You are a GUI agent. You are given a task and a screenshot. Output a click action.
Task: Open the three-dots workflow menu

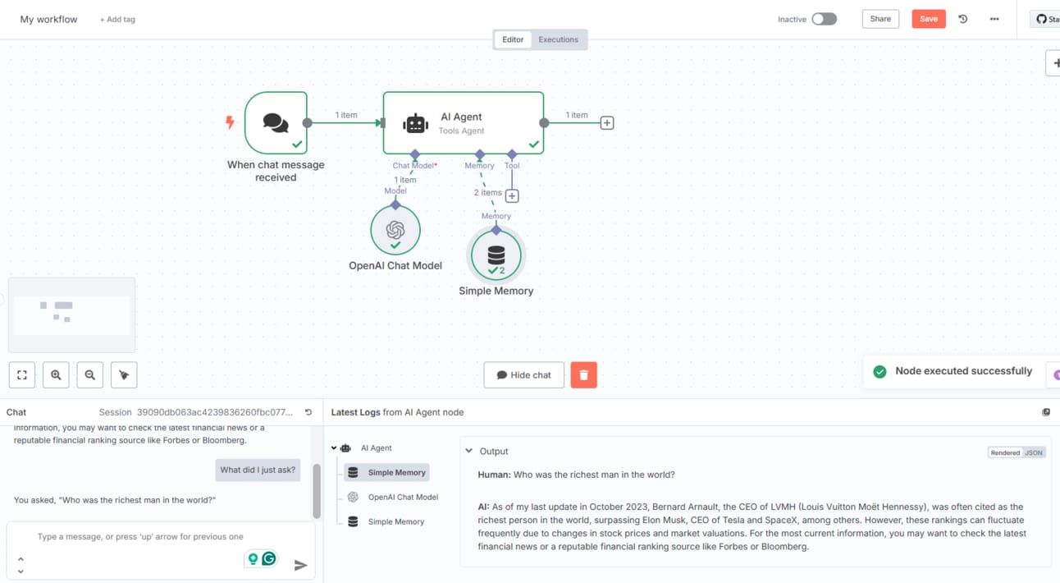(x=994, y=19)
